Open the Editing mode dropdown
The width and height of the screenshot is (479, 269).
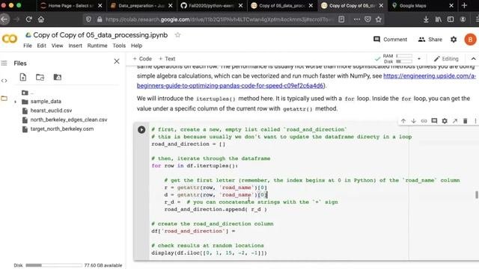[446, 58]
